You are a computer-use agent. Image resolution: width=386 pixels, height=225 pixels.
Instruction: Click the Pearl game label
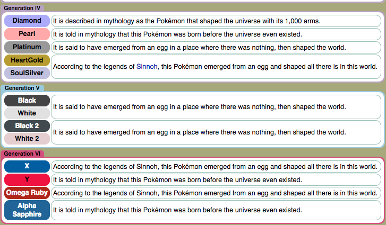click(x=27, y=34)
